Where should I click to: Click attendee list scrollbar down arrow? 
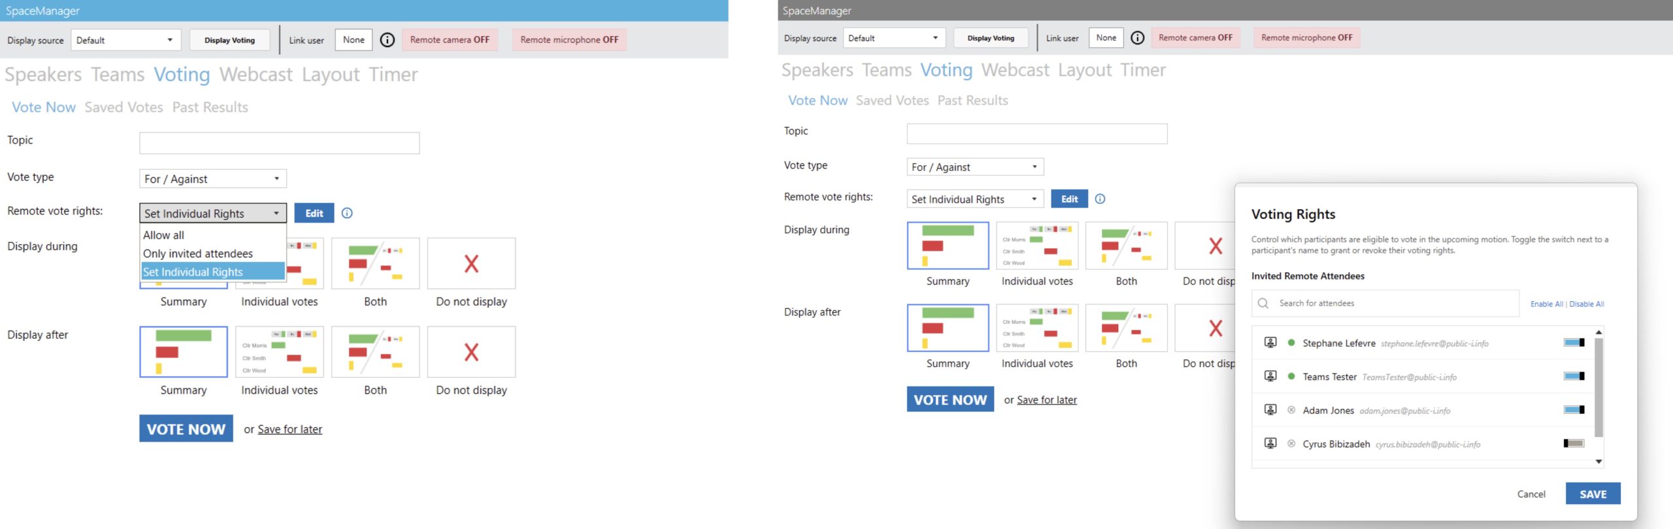coord(1598,462)
